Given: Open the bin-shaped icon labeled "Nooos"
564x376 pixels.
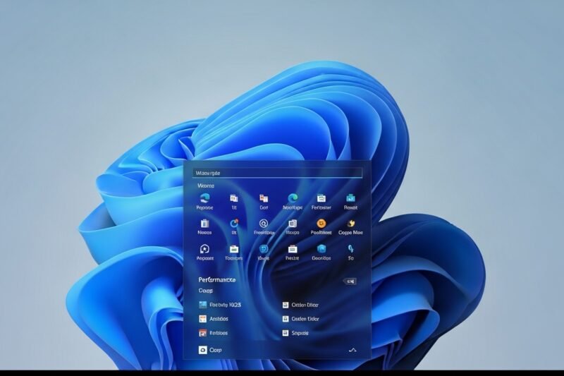Looking at the screenshot, I should (x=204, y=226).
